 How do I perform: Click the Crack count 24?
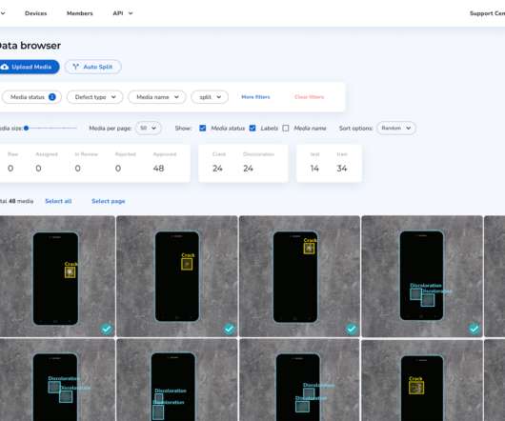(x=217, y=169)
